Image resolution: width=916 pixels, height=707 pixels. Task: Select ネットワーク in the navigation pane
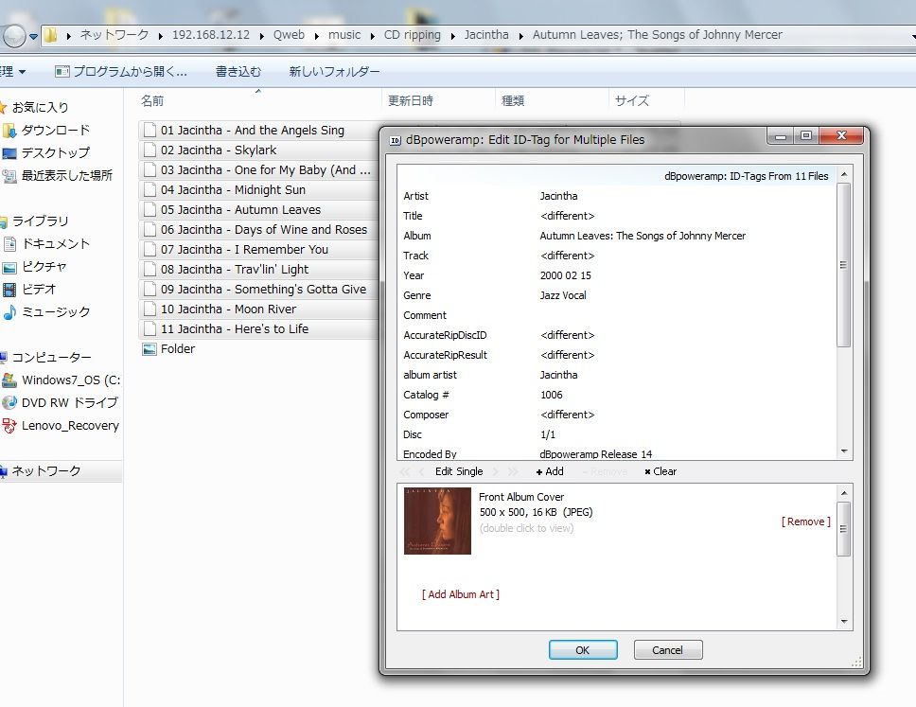[46, 471]
